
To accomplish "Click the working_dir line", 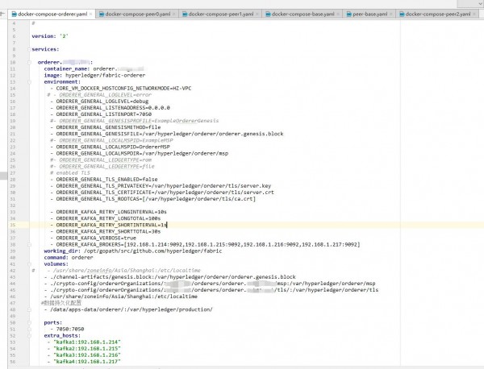I will click(133, 251).
